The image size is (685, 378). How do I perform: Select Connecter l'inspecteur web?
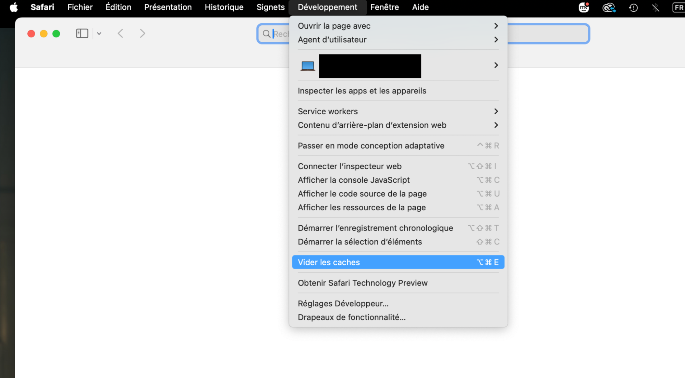[398, 166]
